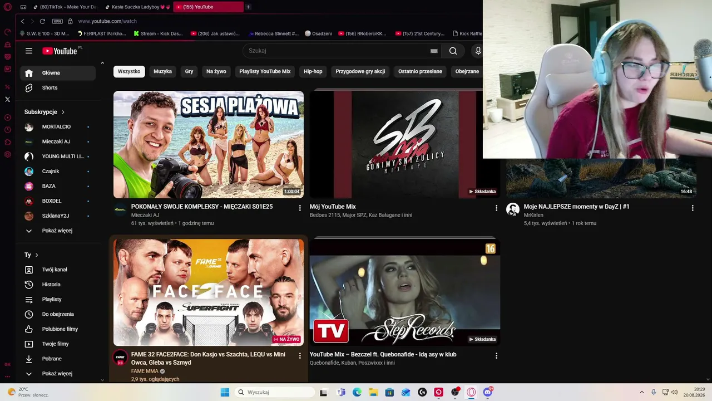Select the Gry filter chip
Screen dimensions: 712x401
click(x=189, y=71)
